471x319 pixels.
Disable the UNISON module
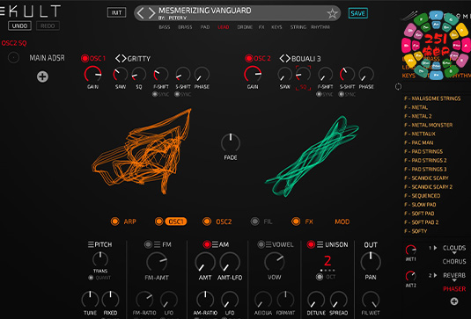[311, 244]
